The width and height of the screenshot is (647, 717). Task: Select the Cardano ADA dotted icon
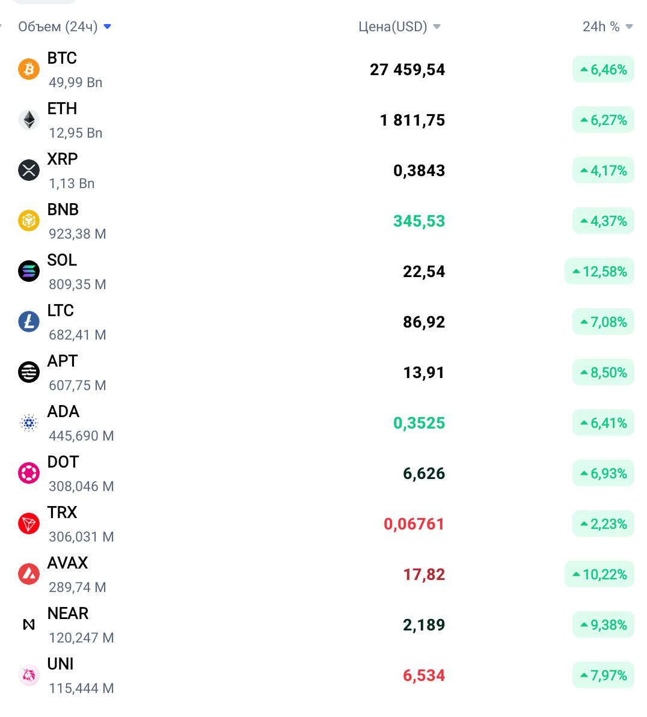click(29, 423)
